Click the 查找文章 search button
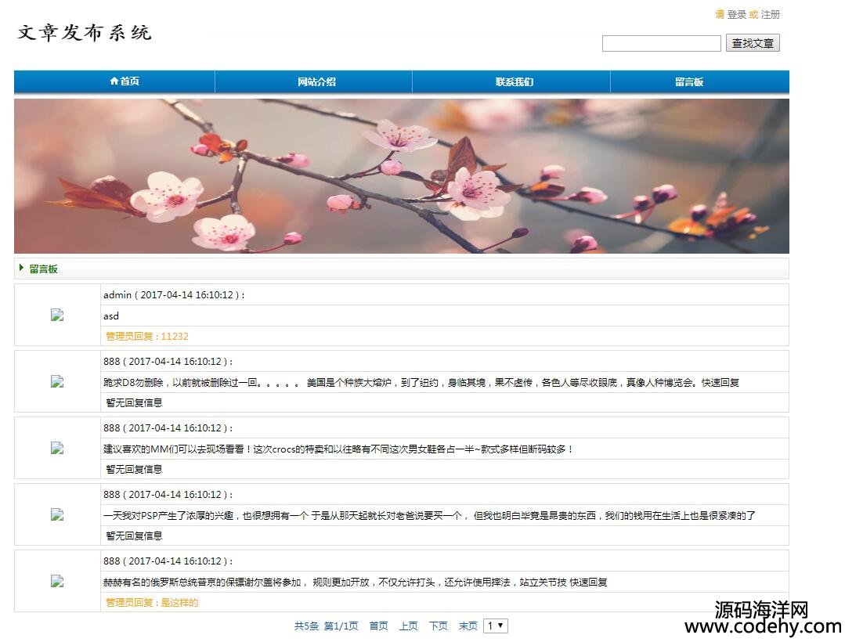Viewport: 845px width, 642px height. pos(753,43)
